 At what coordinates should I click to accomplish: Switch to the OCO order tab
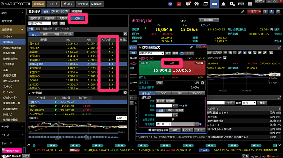tap(163, 94)
